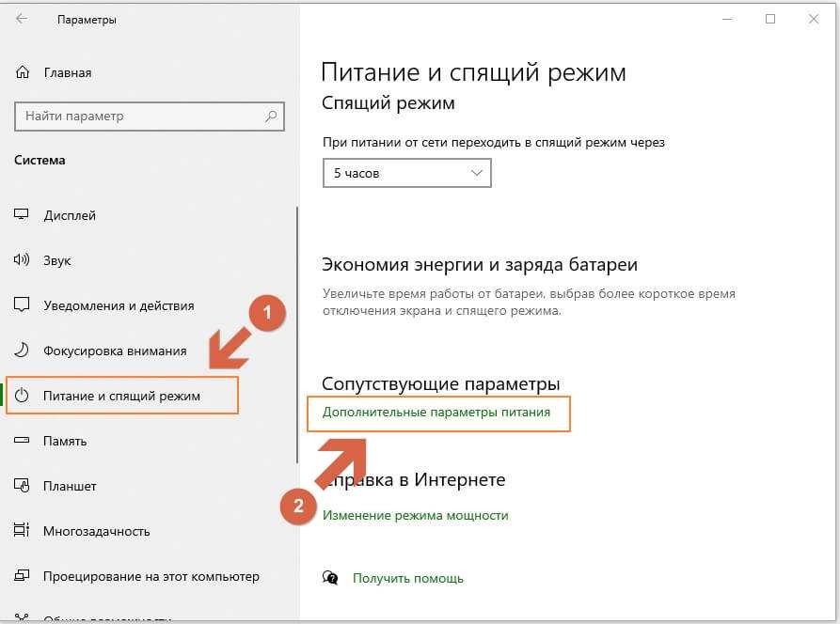Click the Найти параметр search field
Viewport: 840px width, 624px height.
click(149, 117)
